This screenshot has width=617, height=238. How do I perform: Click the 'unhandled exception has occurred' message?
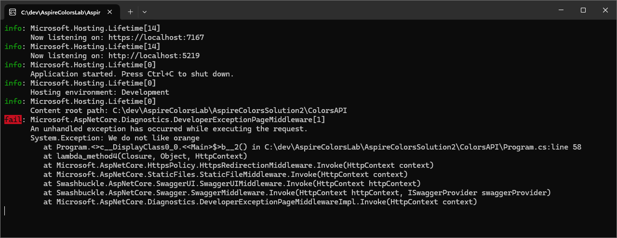[169, 129]
